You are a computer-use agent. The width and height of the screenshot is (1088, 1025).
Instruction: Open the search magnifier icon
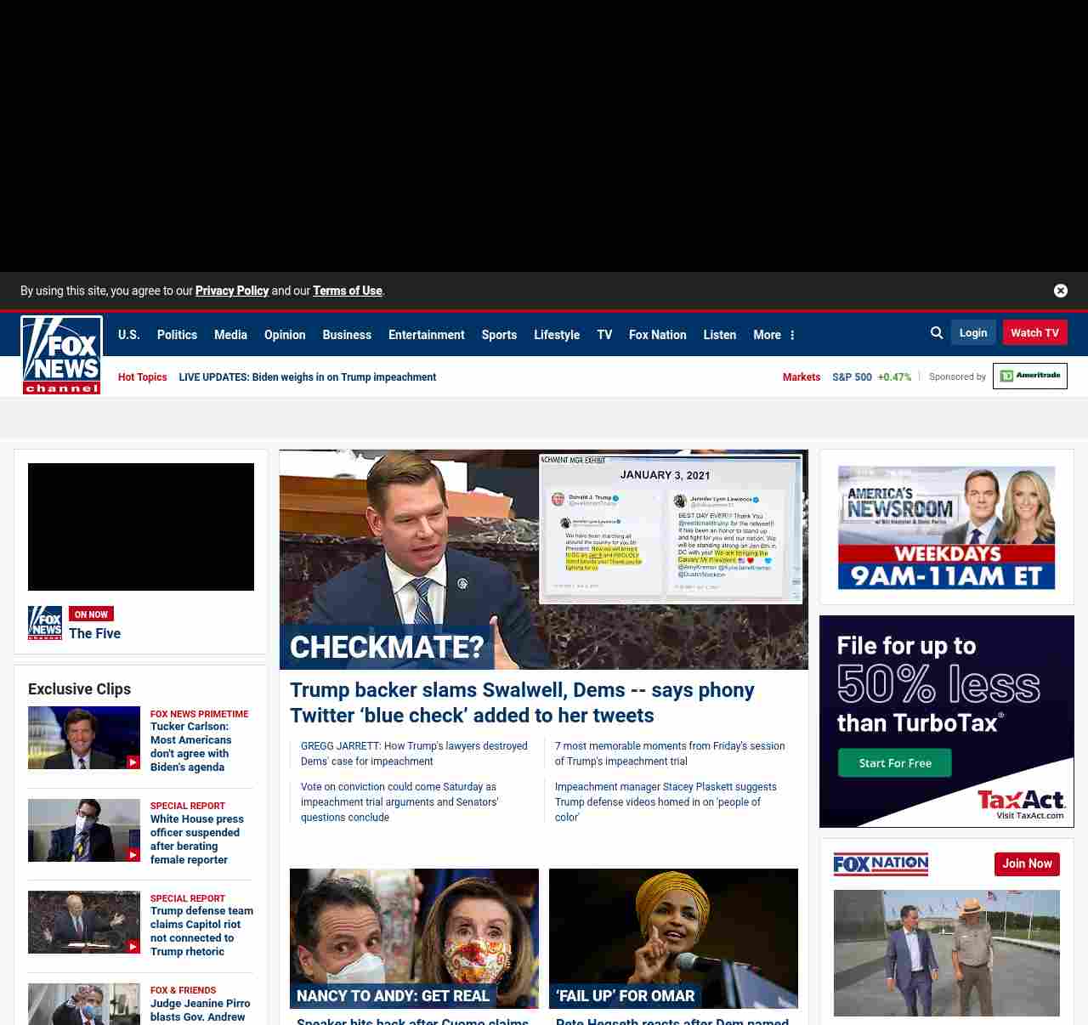pos(937,333)
